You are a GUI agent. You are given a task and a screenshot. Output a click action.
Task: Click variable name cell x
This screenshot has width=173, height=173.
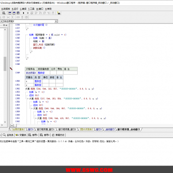click(29, 81)
